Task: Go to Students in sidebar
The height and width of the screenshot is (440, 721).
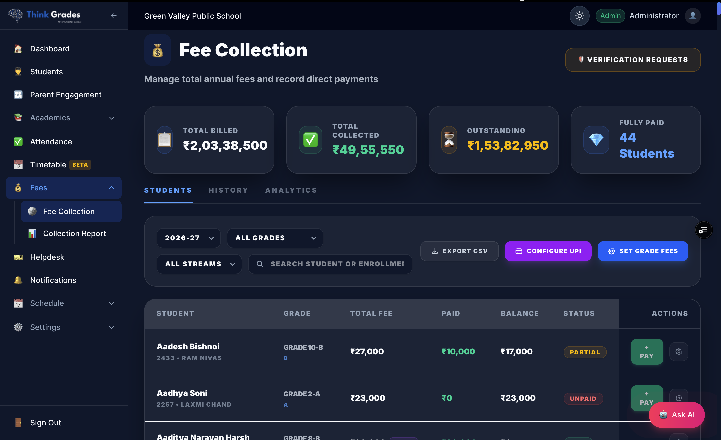Action: tap(64, 72)
